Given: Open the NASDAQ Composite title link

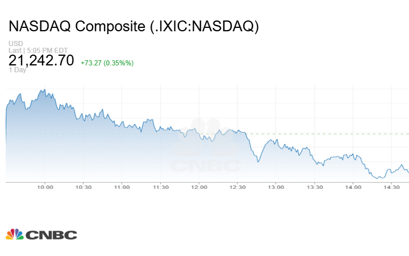Looking at the screenshot, I should (133, 26).
